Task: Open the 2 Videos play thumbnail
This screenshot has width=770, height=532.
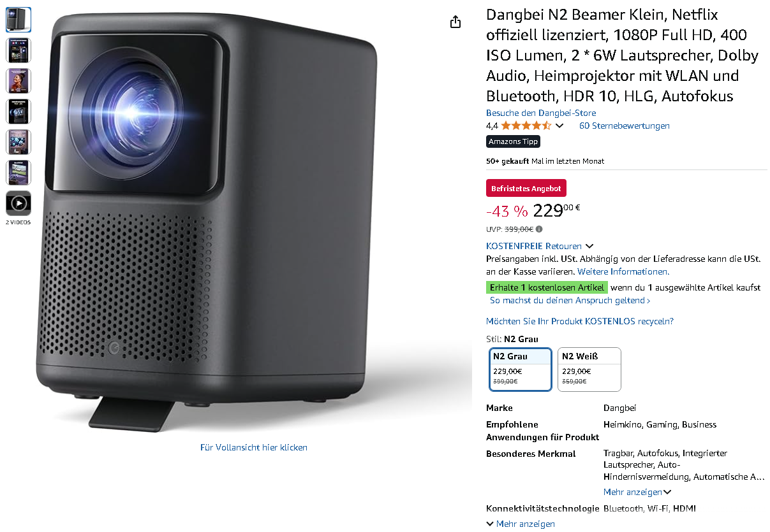Action: coord(19,203)
